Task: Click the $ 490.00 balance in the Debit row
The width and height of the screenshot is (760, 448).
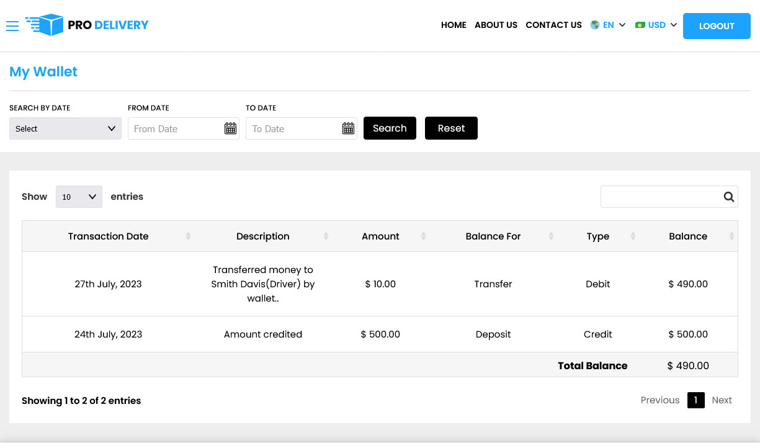Action: [688, 284]
